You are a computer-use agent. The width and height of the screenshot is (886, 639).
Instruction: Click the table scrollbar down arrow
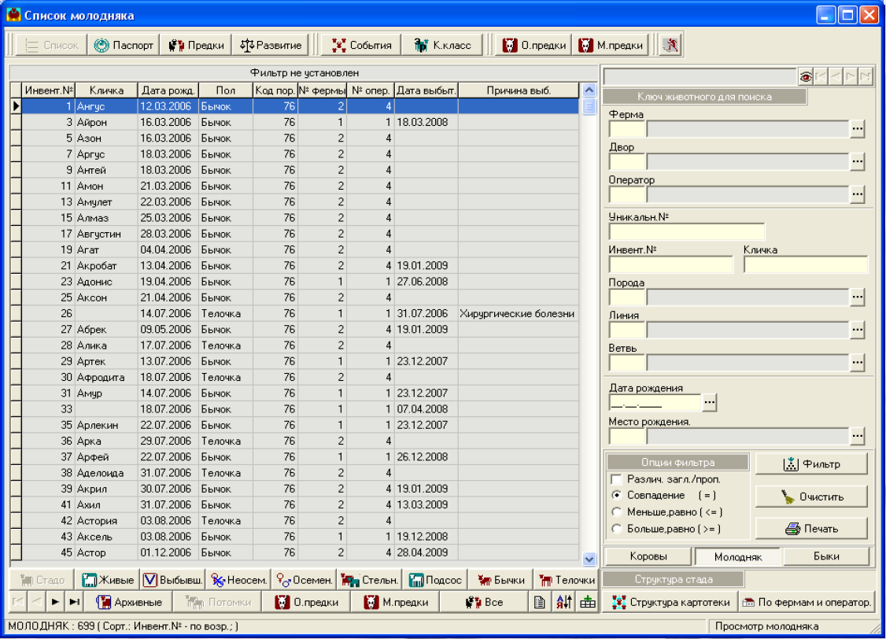point(589,560)
